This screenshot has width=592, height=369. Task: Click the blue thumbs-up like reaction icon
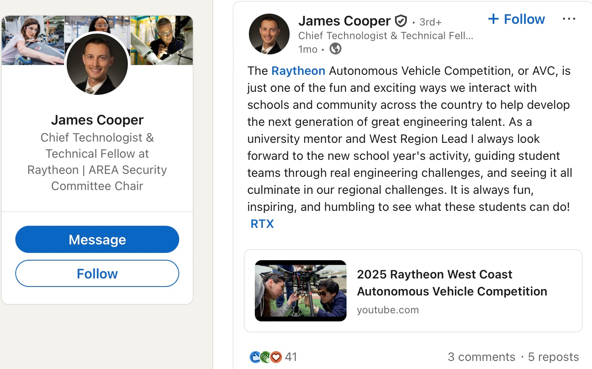tap(255, 357)
